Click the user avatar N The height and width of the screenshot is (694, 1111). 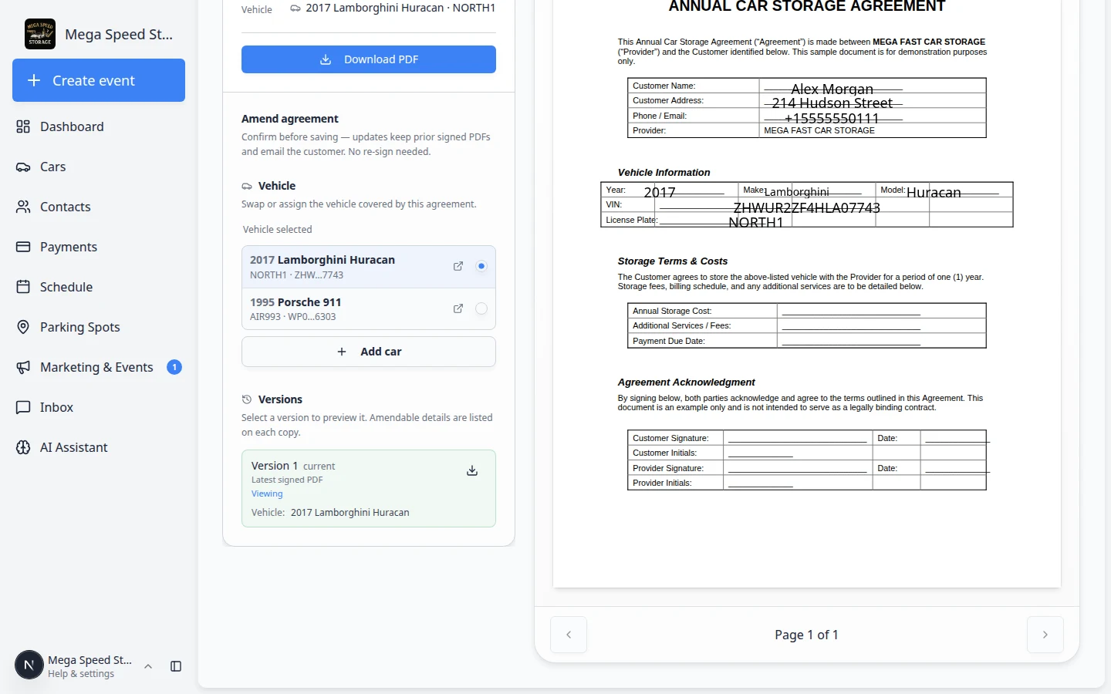click(29, 665)
